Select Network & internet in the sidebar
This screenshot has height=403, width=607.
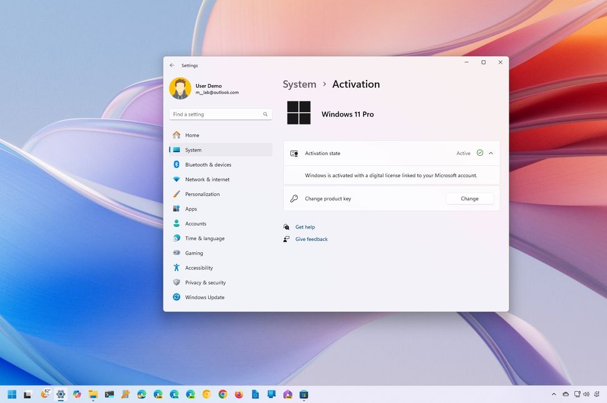point(207,180)
